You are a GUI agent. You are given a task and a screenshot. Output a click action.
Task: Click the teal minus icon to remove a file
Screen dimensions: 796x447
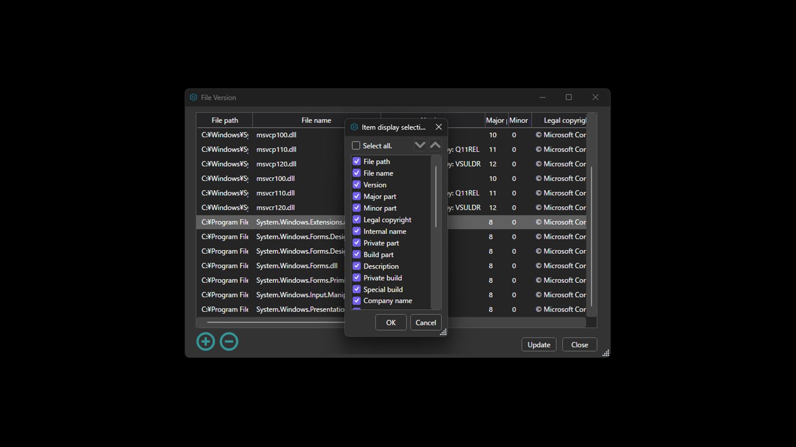click(x=229, y=341)
